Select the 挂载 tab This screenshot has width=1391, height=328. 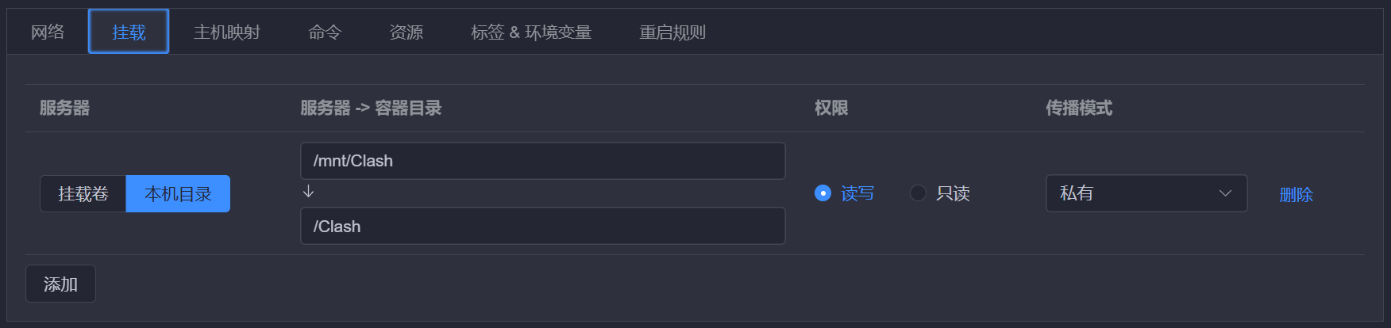coord(129,32)
